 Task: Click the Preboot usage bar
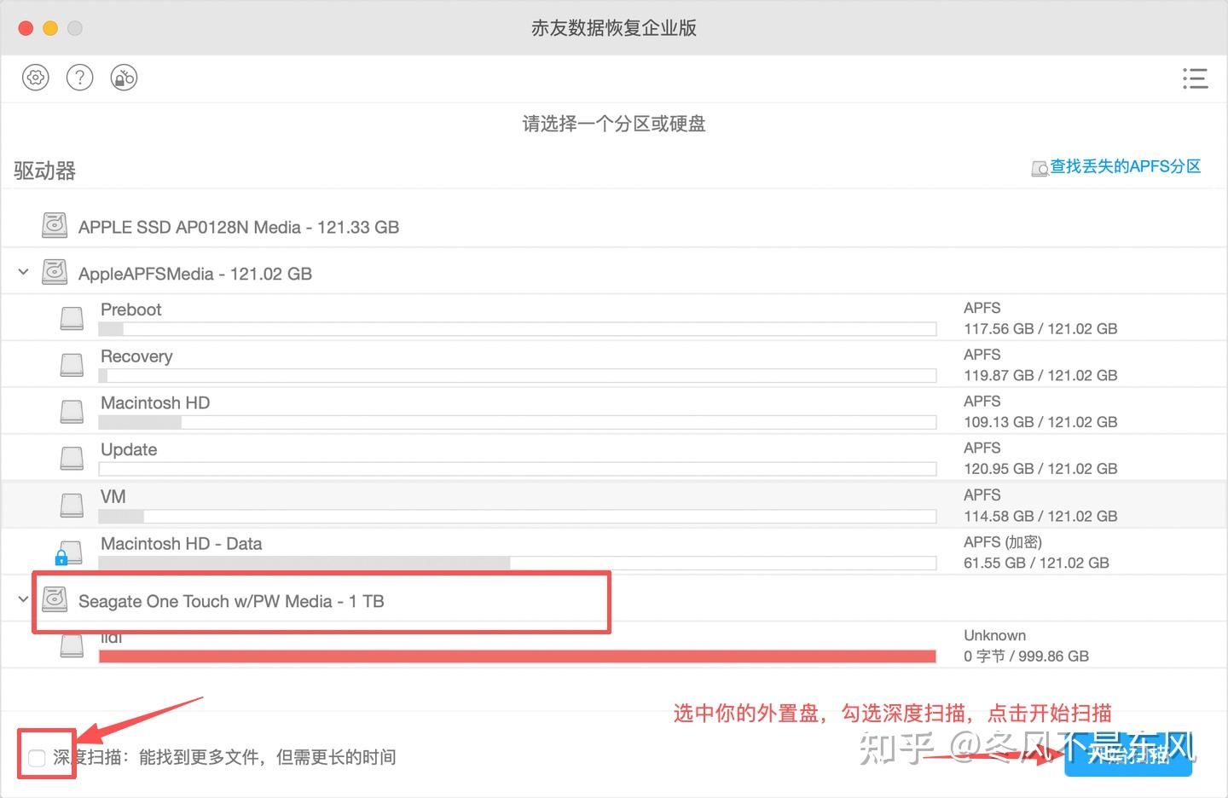coord(518,329)
